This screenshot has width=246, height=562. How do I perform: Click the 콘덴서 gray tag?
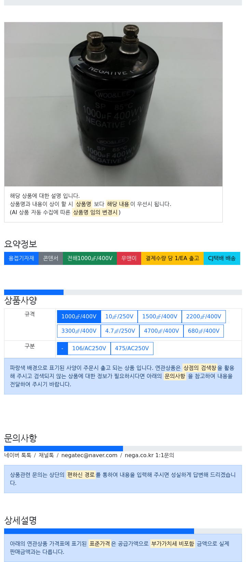51,258
